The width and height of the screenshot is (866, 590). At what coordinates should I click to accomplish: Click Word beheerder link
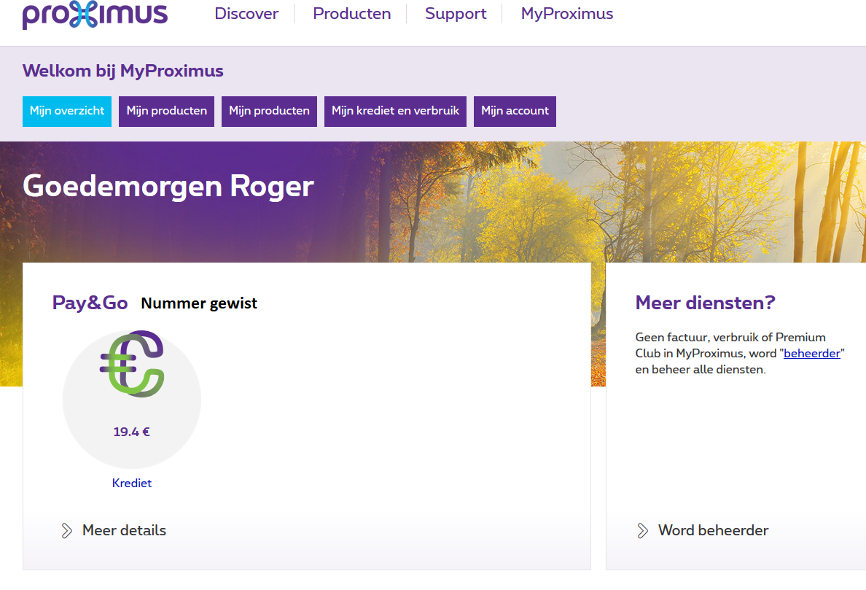[x=713, y=530]
